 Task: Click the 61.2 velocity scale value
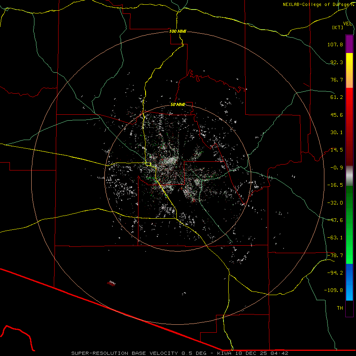pos(336,97)
